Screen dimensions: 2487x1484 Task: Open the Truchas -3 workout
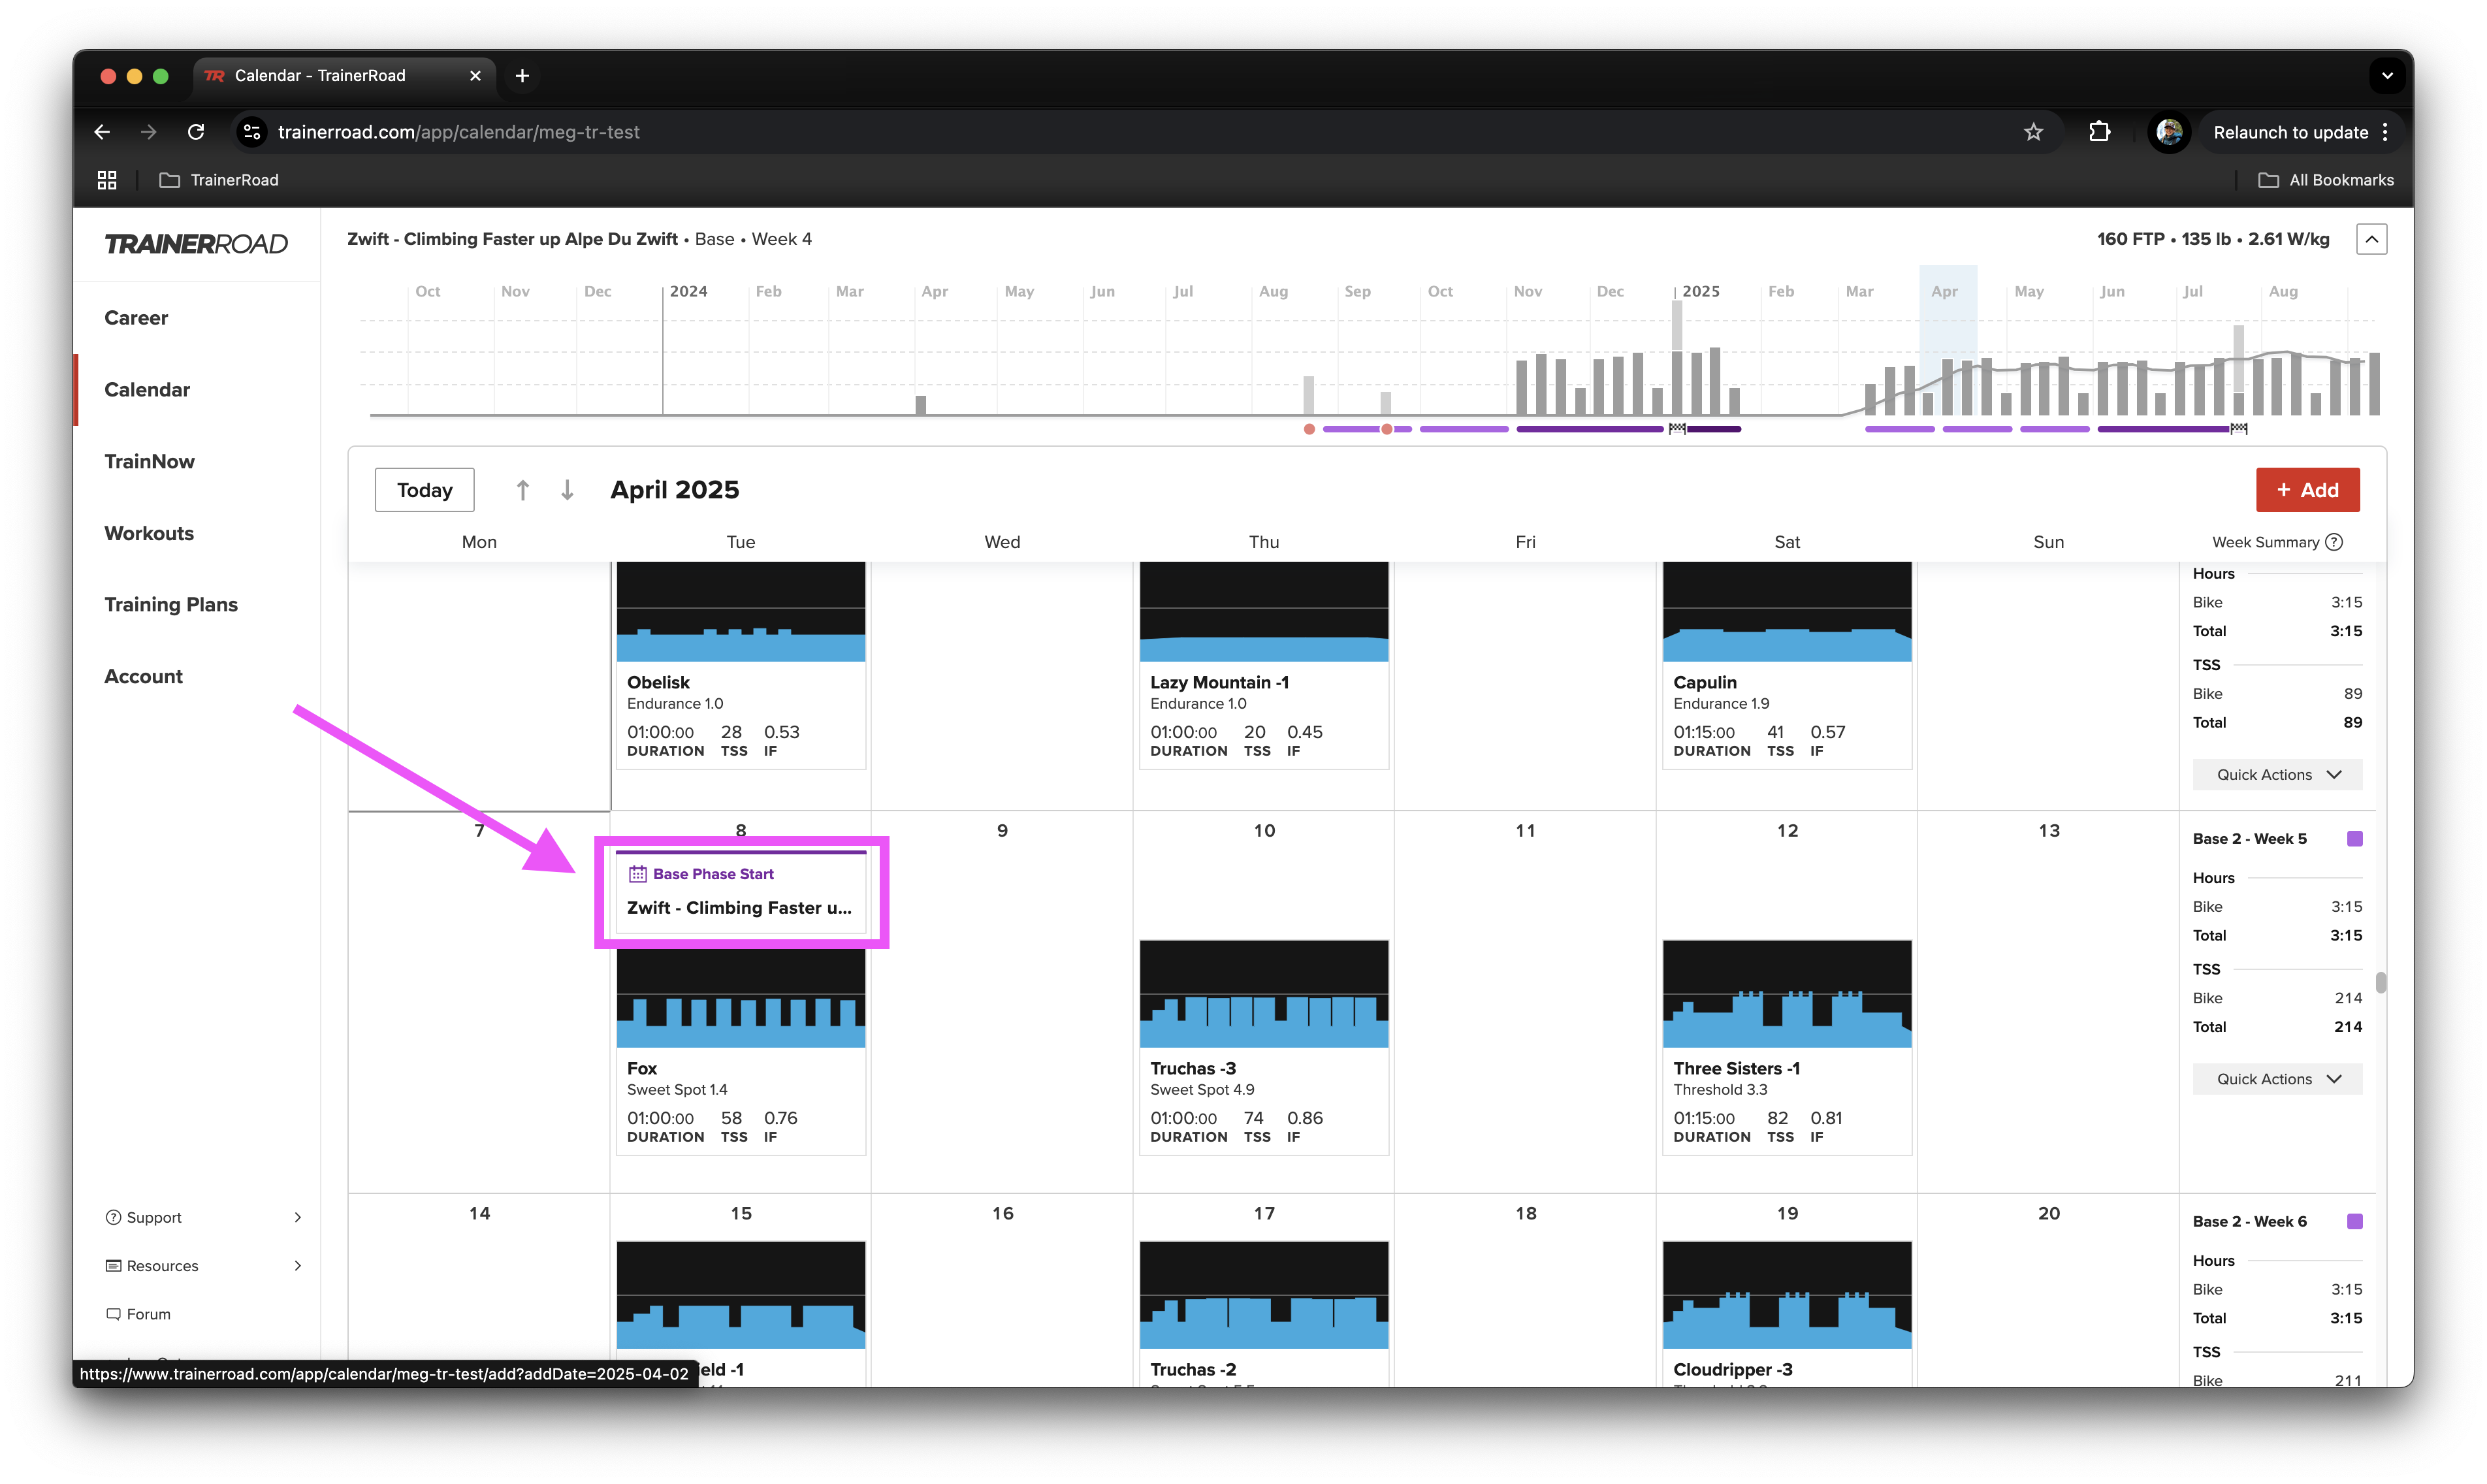(1264, 1048)
